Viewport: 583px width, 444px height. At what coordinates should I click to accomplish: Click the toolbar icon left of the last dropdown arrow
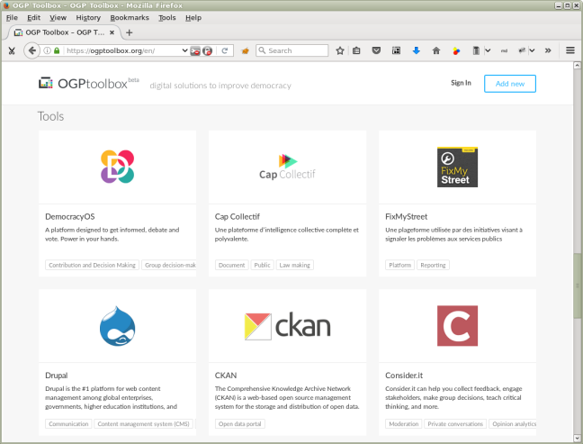522,50
